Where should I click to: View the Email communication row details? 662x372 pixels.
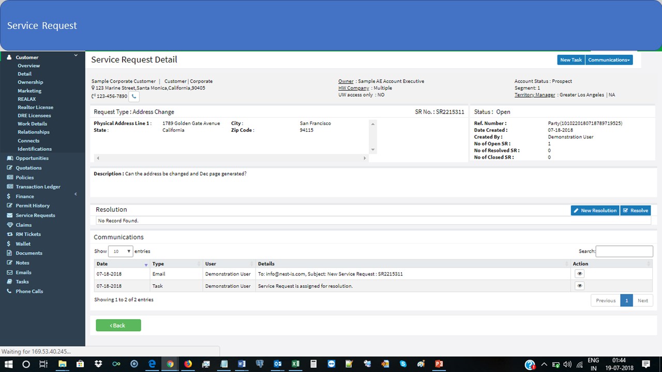(579, 274)
